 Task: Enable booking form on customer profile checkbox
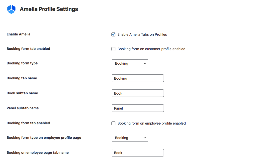tap(113, 49)
